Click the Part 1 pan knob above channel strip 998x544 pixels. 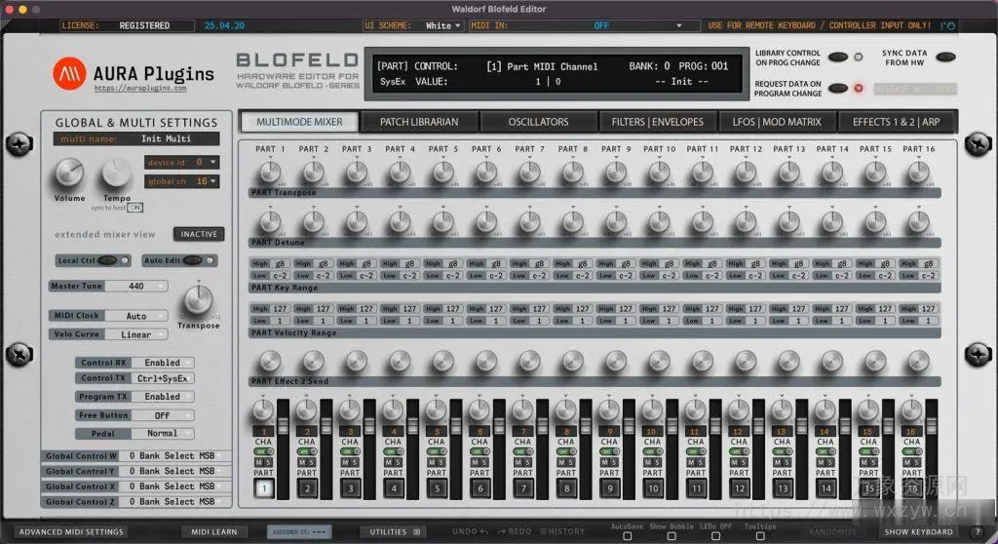[x=263, y=410]
